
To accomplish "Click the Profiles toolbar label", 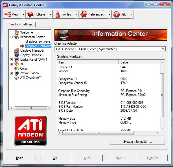I will [66, 14].
